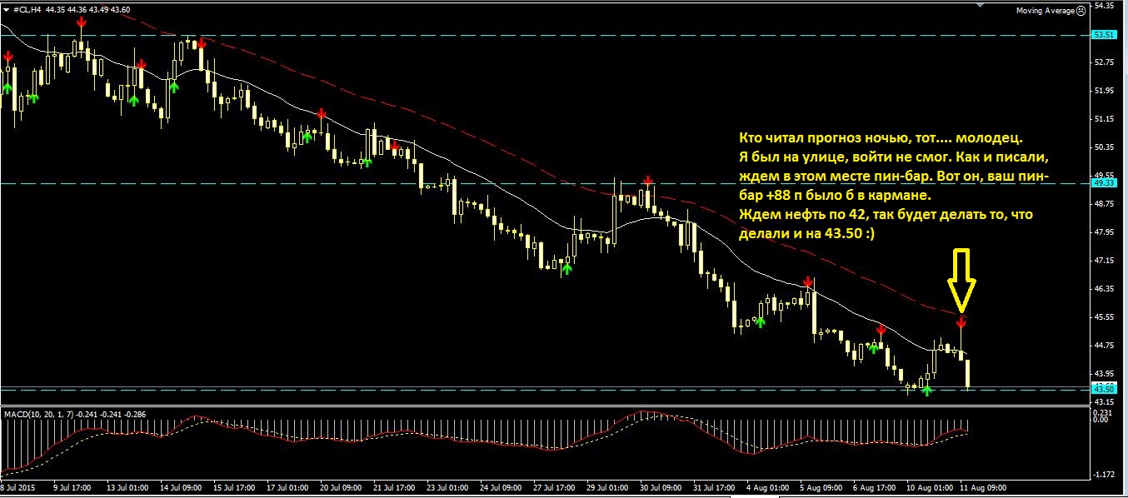Viewport: 1128px width, 498px height.
Task: Click the 0.231 MACD scale value
Action: point(1104,411)
